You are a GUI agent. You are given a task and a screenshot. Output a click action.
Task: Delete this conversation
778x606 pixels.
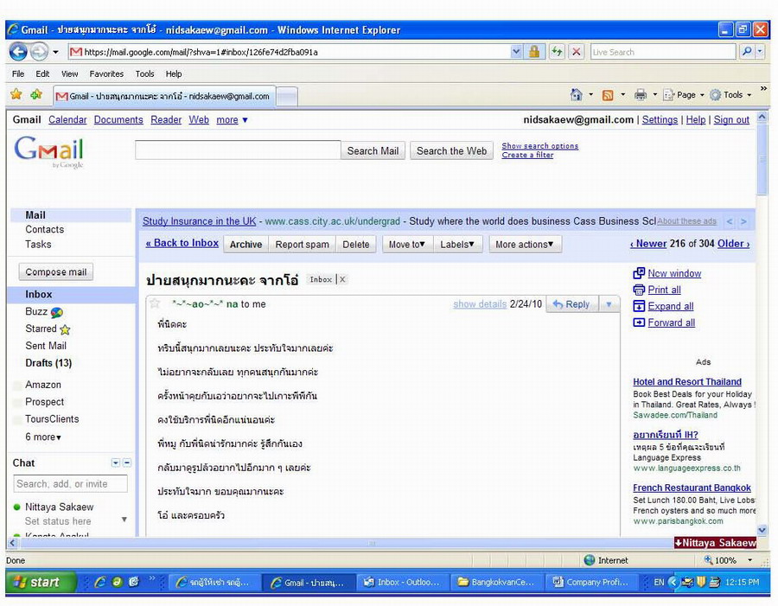point(356,244)
